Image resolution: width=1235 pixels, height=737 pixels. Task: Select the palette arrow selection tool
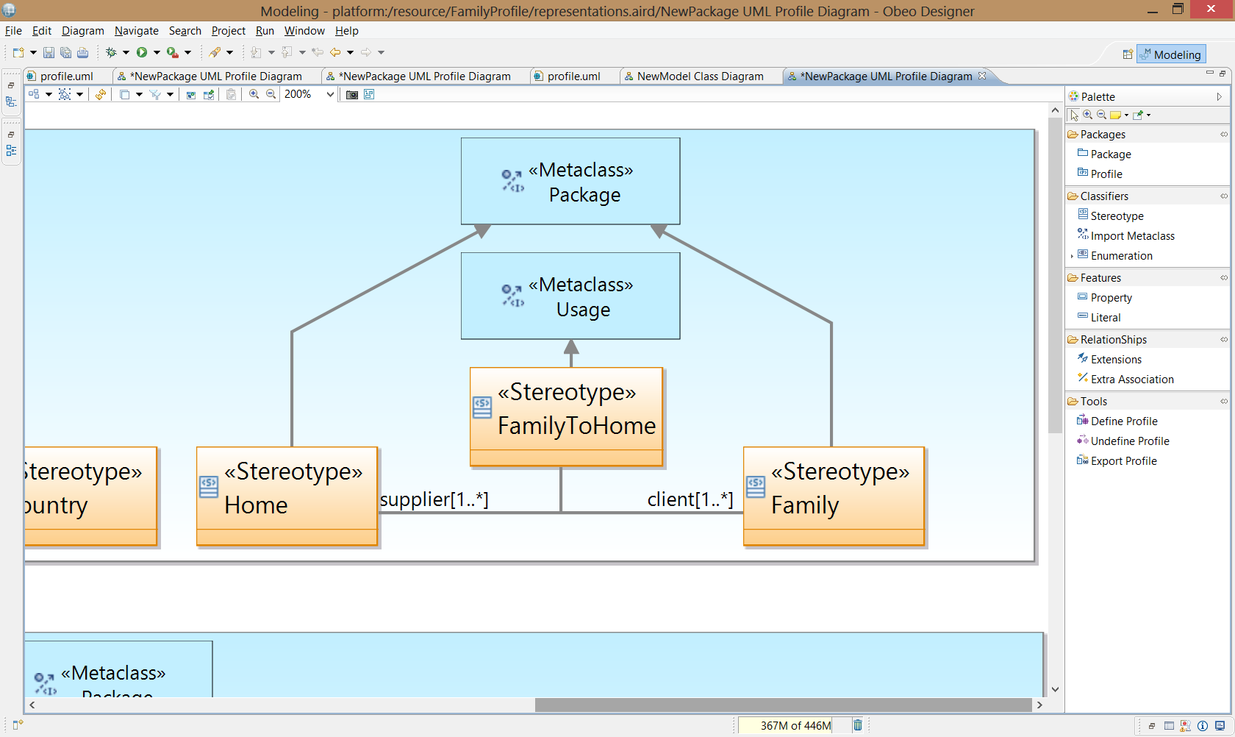point(1074,115)
